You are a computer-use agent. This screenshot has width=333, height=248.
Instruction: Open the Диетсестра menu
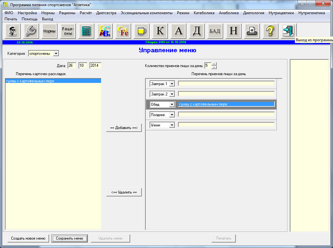coord(106,13)
